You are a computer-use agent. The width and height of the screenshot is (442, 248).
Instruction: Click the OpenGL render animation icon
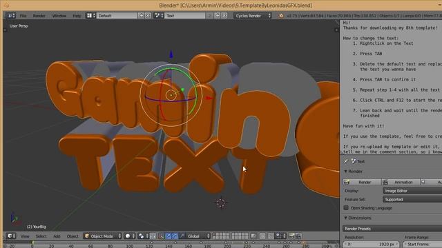(x=298, y=236)
